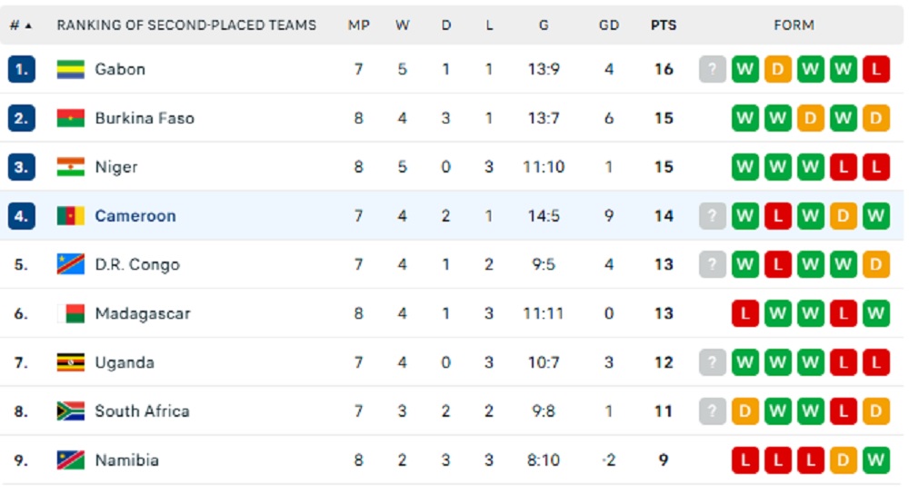Click the Burkina Faso flag icon
909x494 pixels.
pyautogui.click(x=71, y=118)
